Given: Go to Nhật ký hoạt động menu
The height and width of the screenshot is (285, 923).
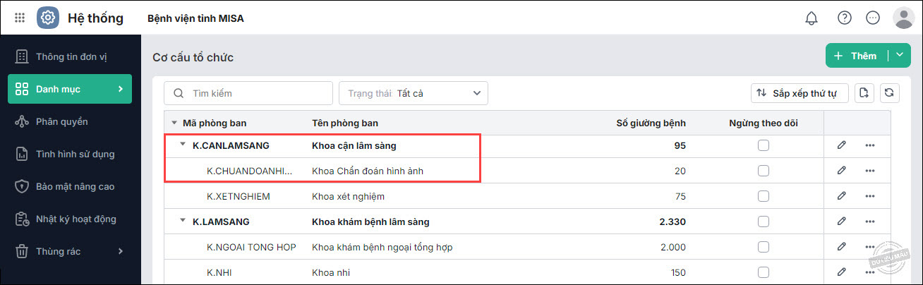Looking at the screenshot, I should point(76,219).
